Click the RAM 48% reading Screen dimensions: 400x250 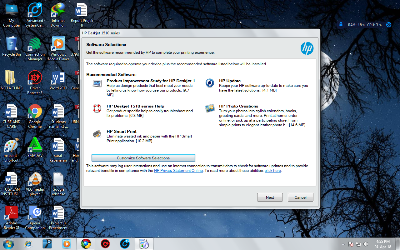tap(356, 25)
